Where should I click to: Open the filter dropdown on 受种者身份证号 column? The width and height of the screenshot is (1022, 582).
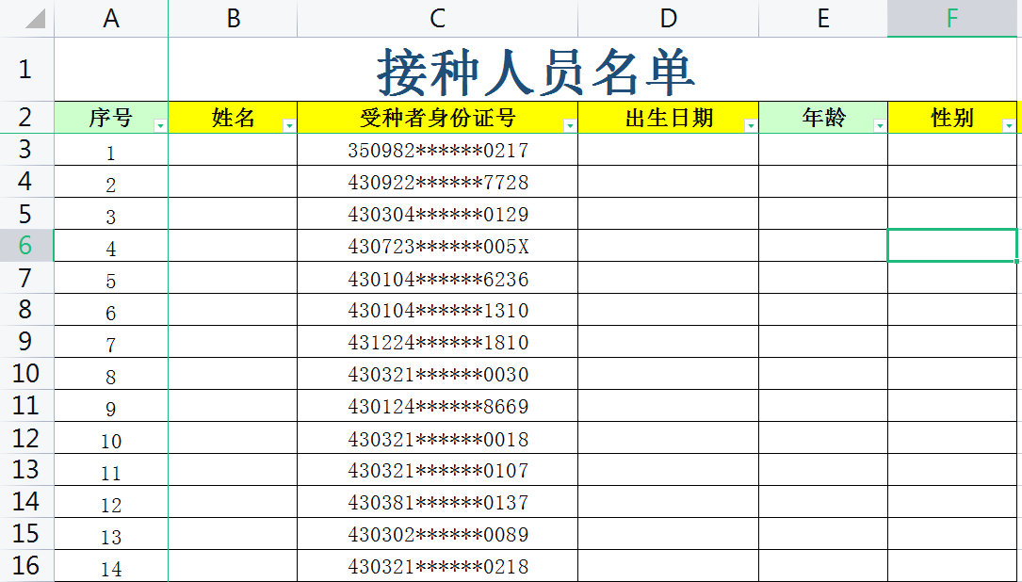coord(570,122)
